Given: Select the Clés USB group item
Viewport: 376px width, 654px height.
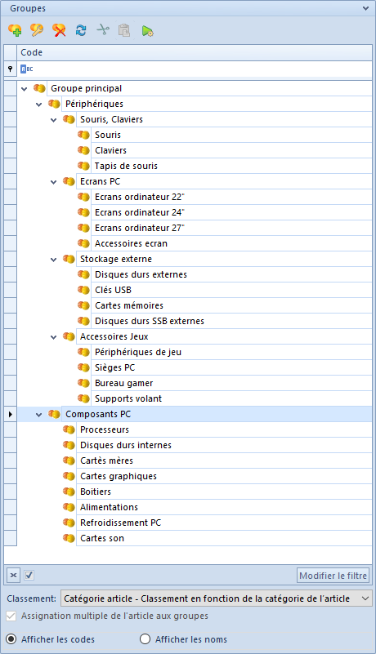Looking at the screenshot, I should coord(113,290).
